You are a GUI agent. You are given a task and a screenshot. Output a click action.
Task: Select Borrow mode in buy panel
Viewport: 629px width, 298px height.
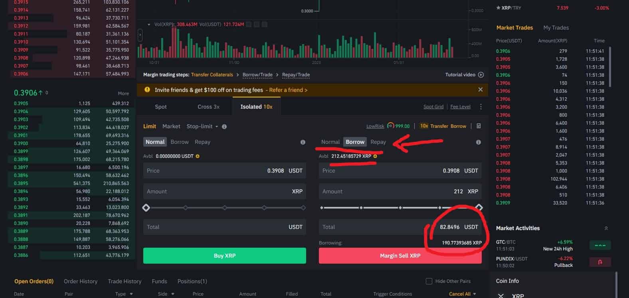coord(179,142)
